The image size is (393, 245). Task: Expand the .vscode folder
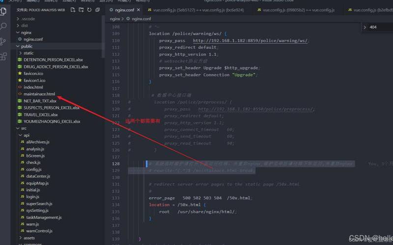click(28, 19)
